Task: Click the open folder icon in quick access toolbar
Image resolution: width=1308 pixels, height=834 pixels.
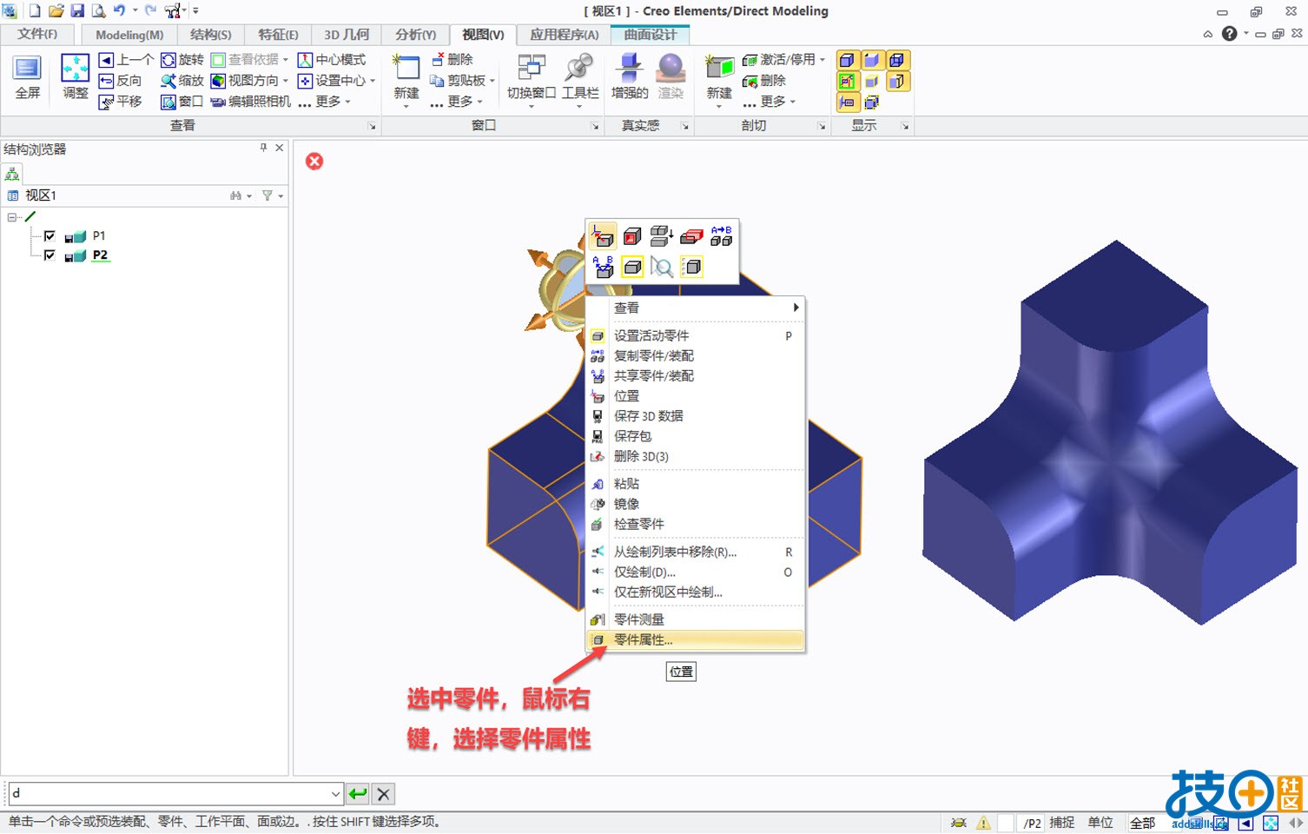Action: click(x=56, y=10)
